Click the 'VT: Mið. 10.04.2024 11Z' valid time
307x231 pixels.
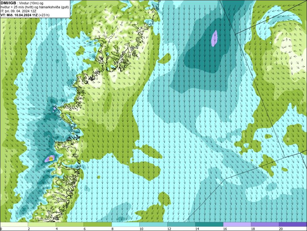tap(19, 15)
